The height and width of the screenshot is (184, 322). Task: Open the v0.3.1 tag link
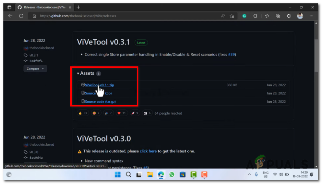[x=33, y=55]
